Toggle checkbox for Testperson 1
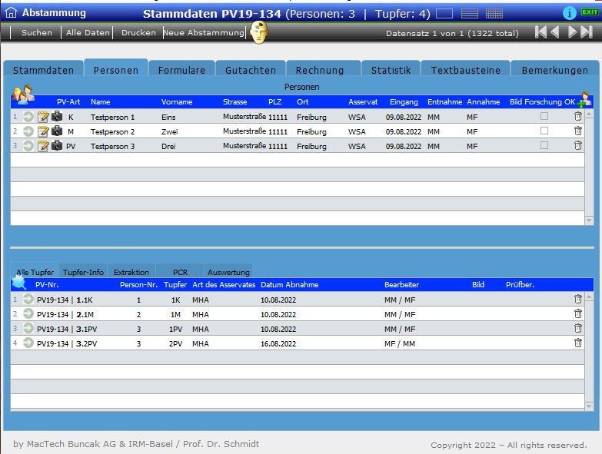The width and height of the screenshot is (602, 454). click(544, 116)
